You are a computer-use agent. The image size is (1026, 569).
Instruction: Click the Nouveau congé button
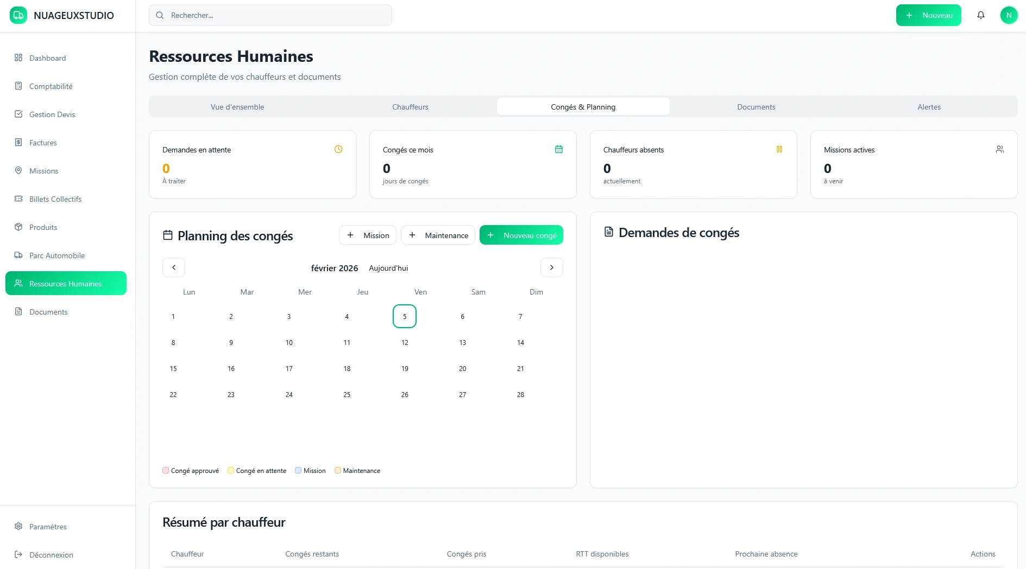521,235
